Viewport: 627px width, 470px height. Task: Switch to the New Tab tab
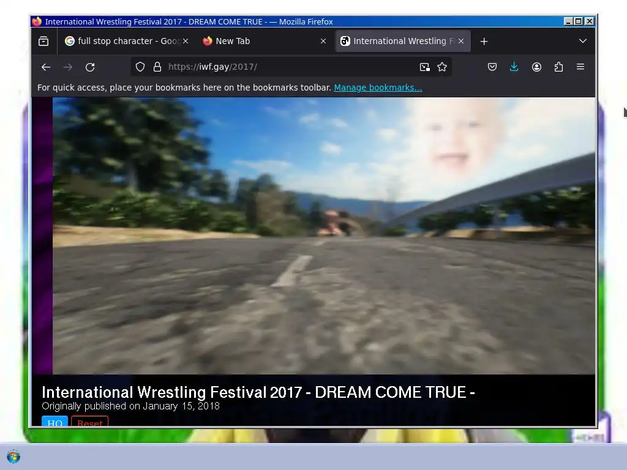265,41
